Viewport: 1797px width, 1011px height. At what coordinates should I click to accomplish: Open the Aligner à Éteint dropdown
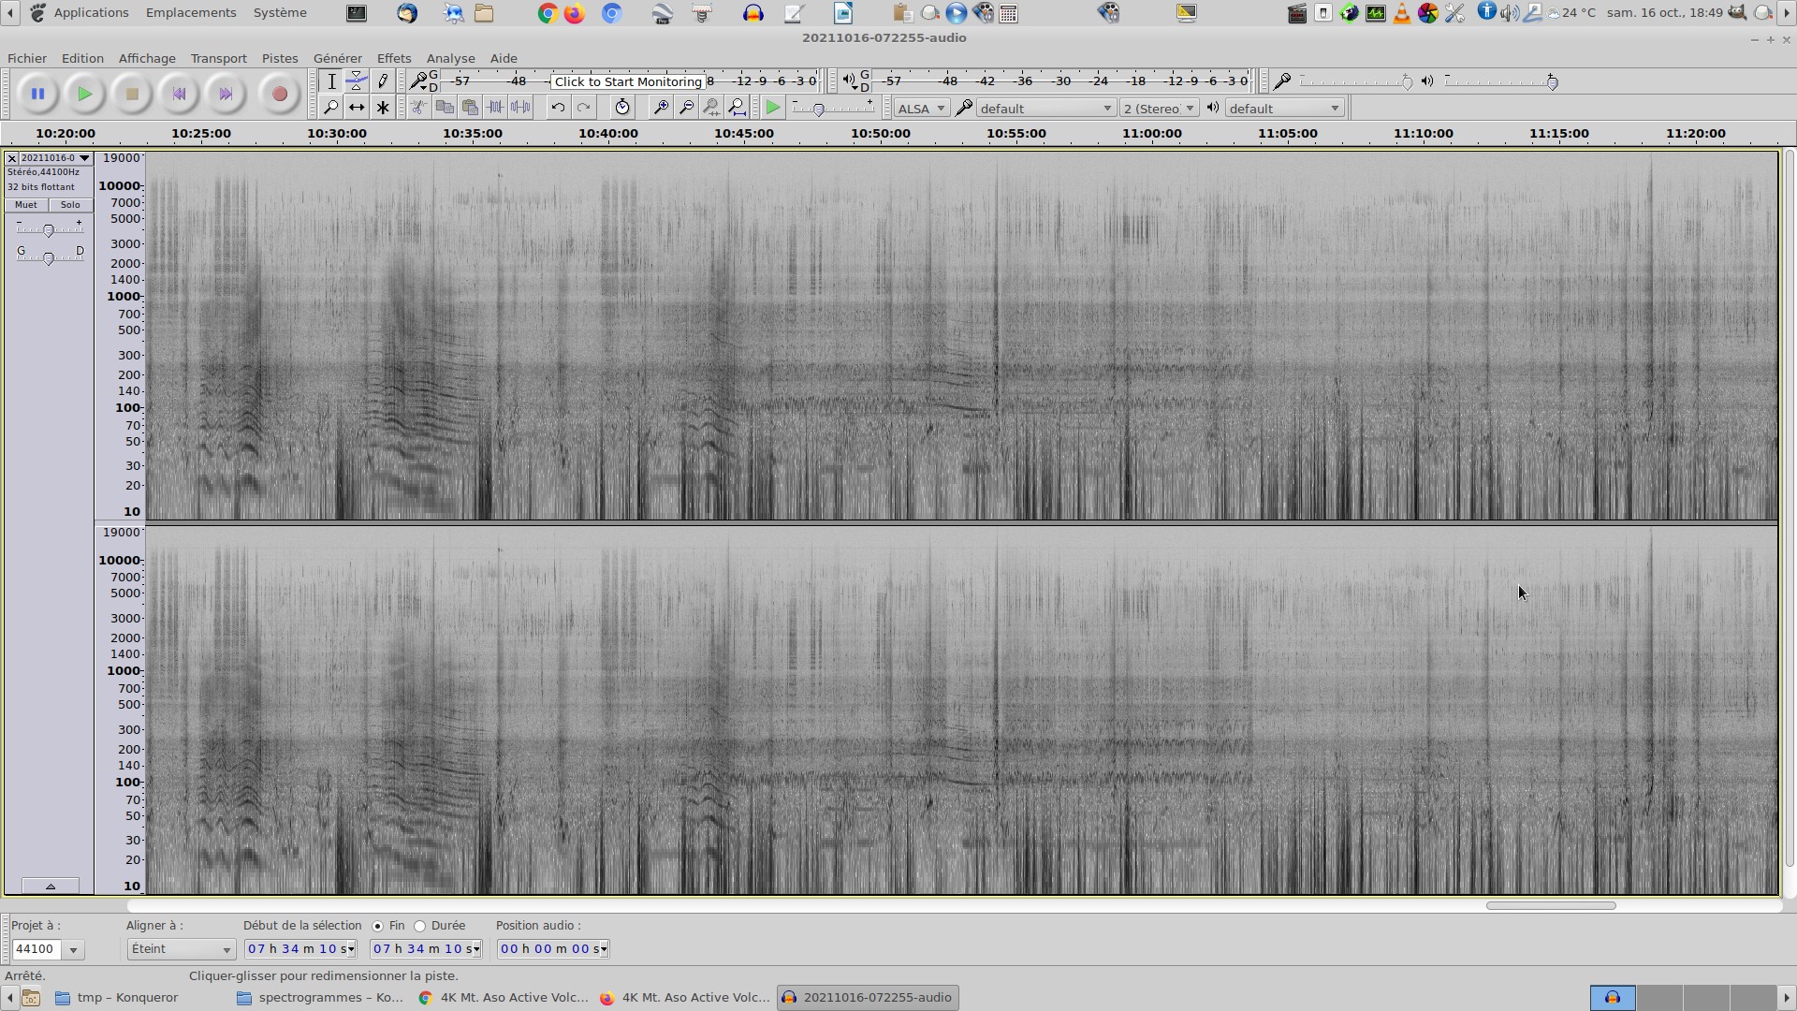(181, 949)
